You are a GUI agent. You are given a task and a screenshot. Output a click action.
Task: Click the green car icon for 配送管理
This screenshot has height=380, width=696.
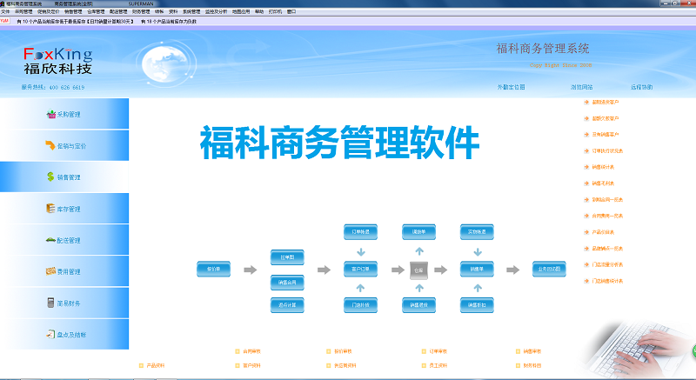click(x=50, y=240)
